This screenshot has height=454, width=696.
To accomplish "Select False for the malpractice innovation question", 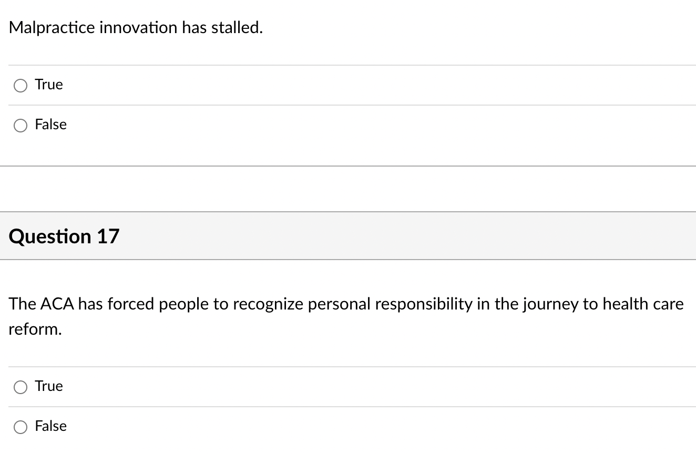I will coord(21,126).
